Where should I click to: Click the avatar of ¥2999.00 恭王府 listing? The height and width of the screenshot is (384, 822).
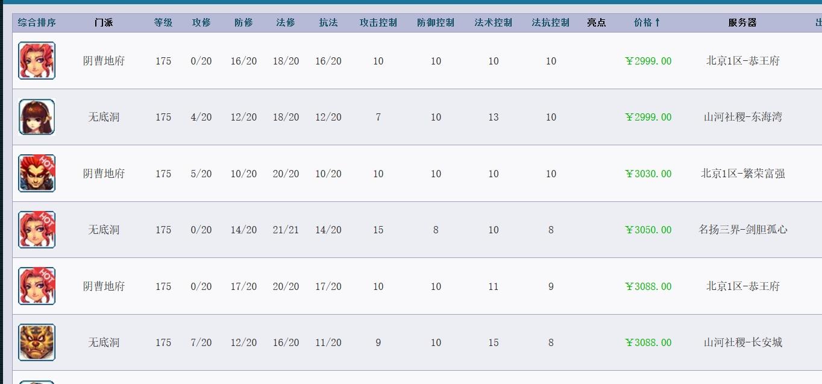(x=37, y=61)
